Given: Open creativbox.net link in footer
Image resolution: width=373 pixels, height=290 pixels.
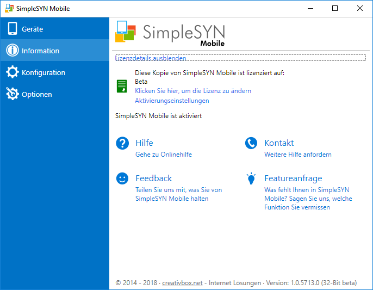Looking at the screenshot, I should 182,283.
